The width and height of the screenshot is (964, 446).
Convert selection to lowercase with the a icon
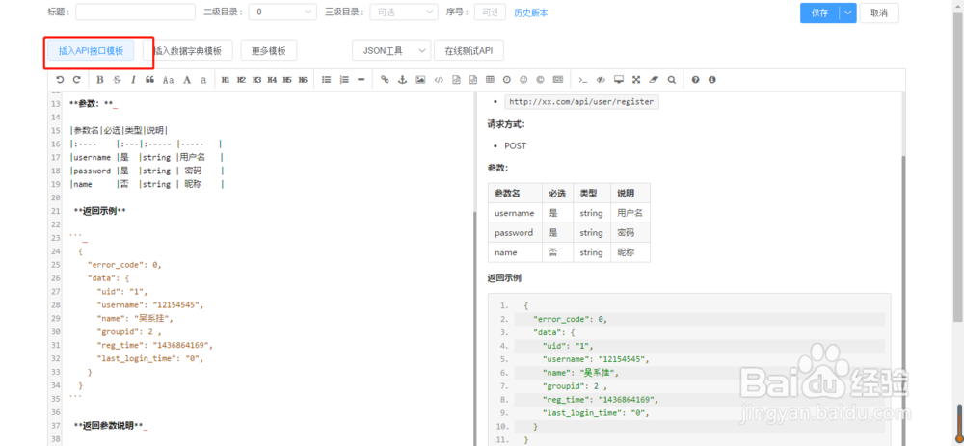(x=203, y=79)
